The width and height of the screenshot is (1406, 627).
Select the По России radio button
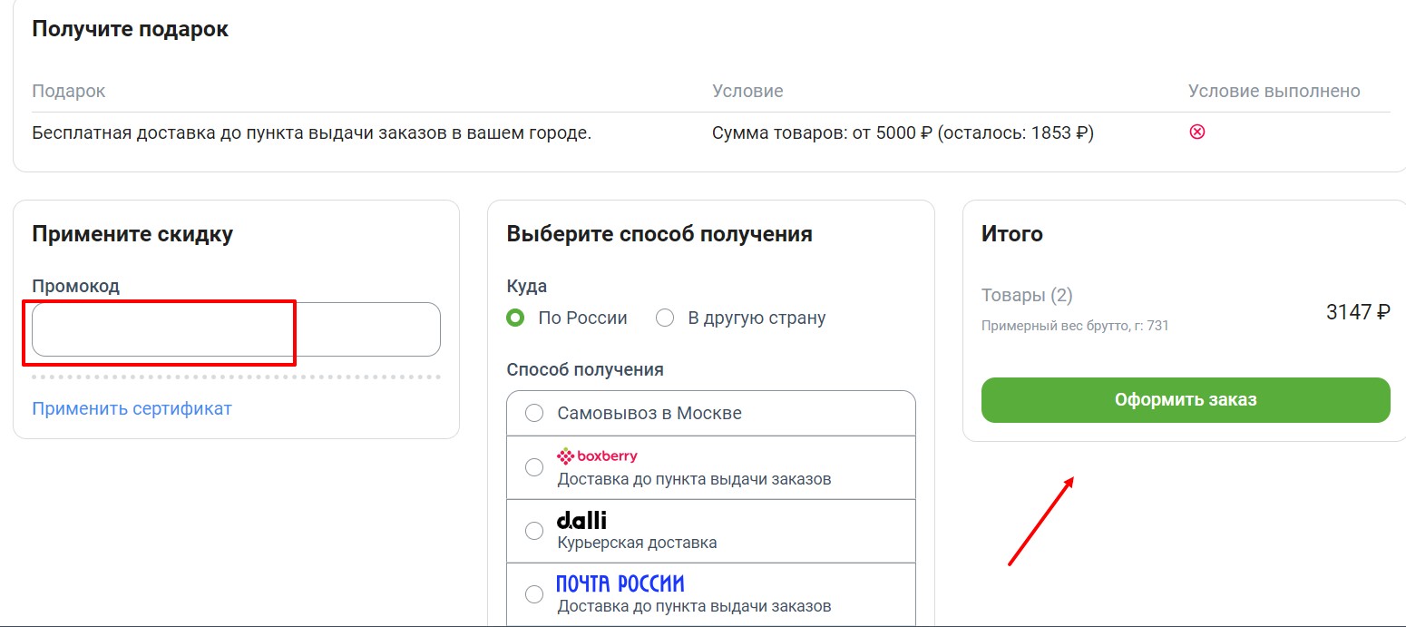click(x=516, y=318)
